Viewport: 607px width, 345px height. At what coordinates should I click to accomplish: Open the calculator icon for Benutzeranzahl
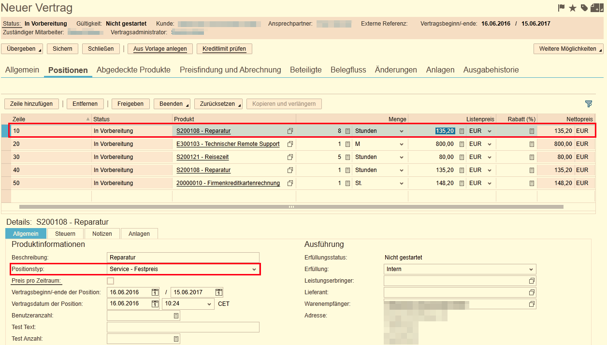(176, 316)
